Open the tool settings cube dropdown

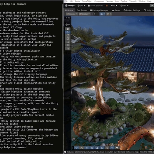(67, 25)
